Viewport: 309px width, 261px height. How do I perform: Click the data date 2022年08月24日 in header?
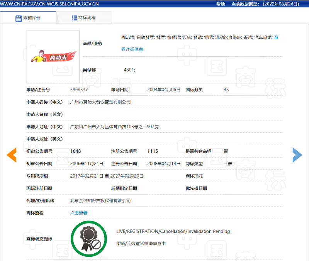(x=281, y=4)
